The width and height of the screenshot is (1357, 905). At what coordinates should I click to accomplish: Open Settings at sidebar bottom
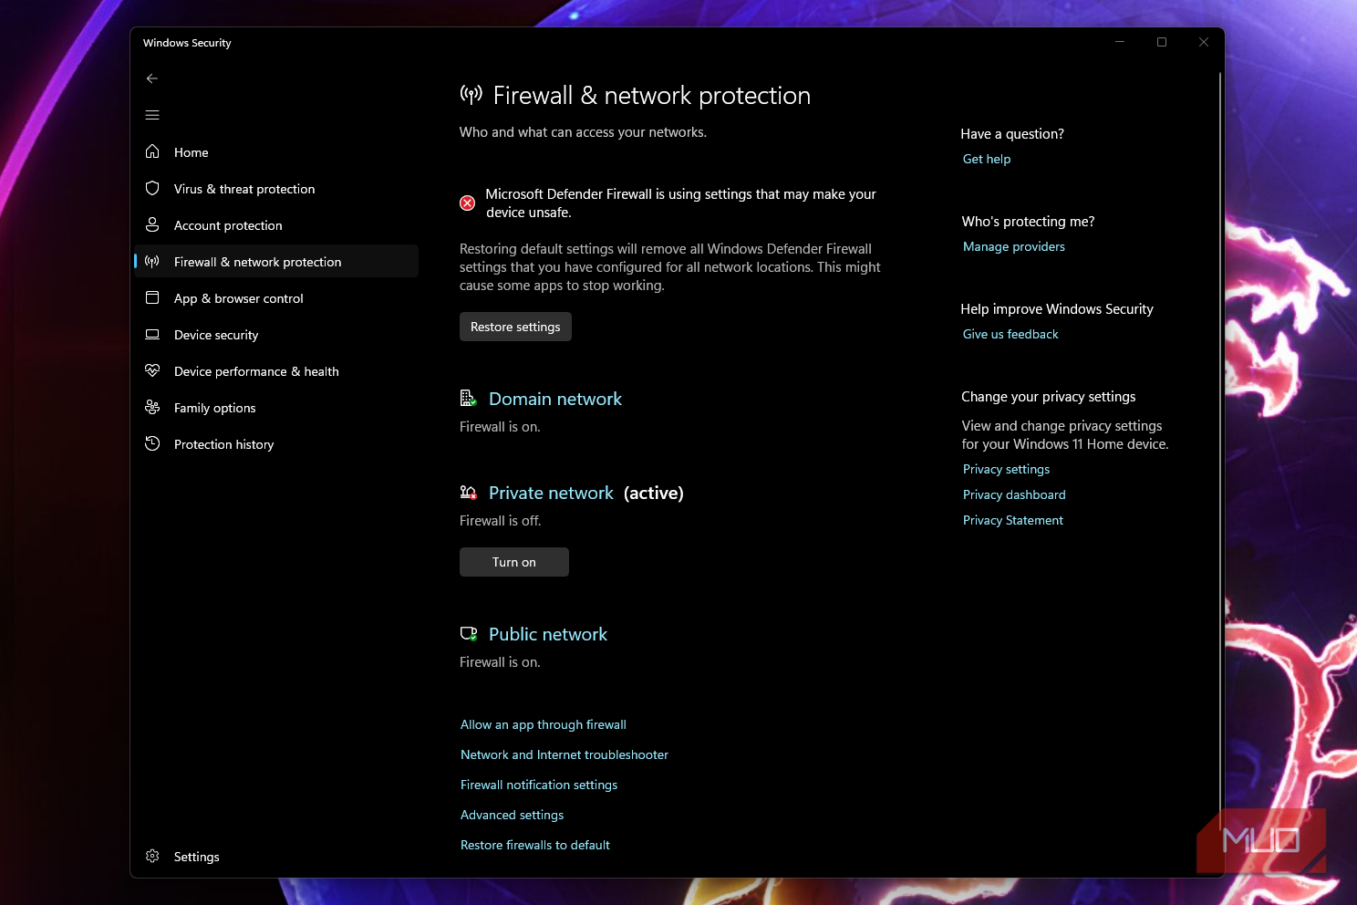(276, 856)
